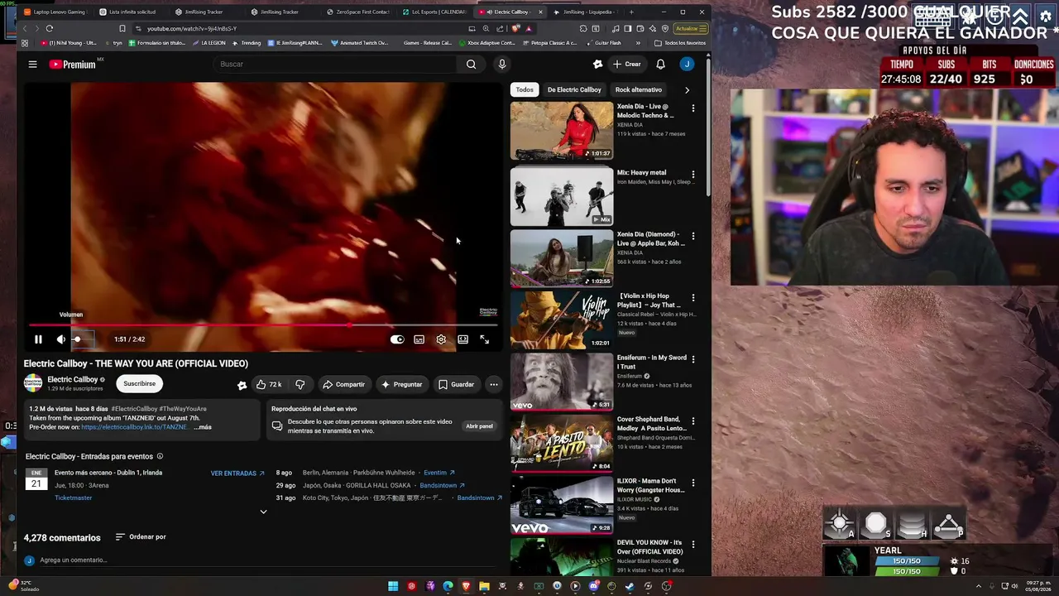Like the video with the thumbs up
The image size is (1059, 596).
pos(269,384)
